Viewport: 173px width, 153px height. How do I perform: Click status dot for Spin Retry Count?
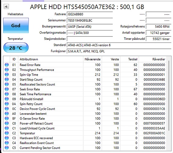pos(7,104)
